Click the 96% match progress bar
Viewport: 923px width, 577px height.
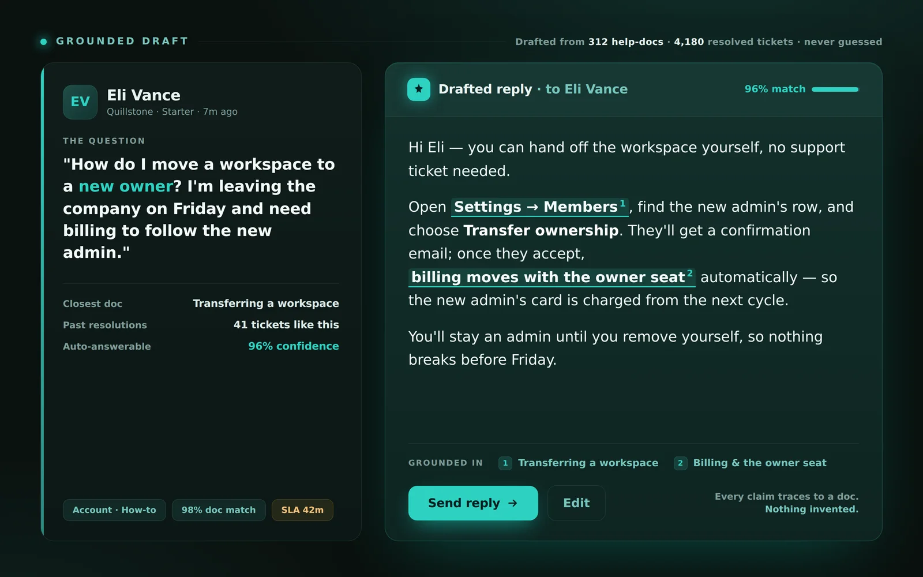tap(835, 89)
